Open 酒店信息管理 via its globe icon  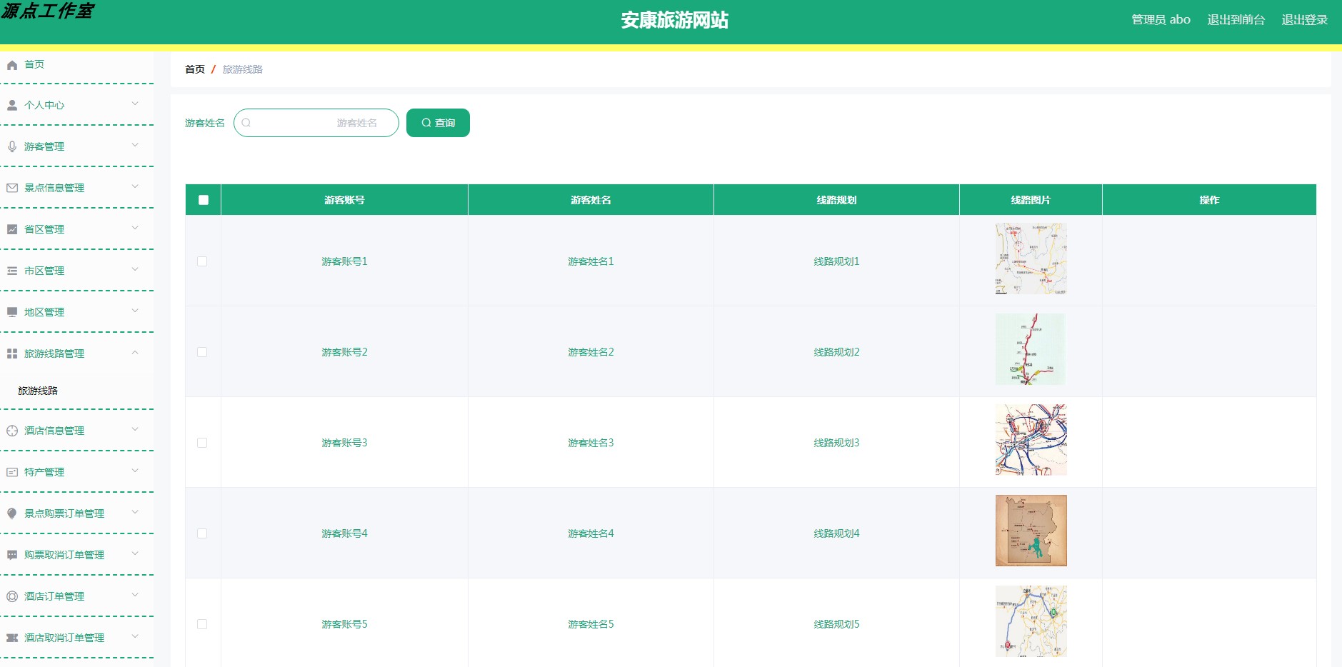11,430
